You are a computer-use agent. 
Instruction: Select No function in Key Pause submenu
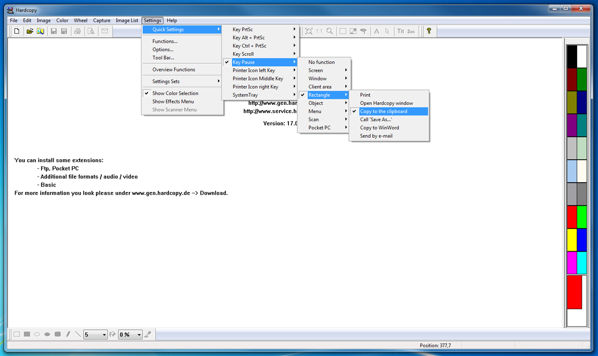pyautogui.click(x=323, y=62)
